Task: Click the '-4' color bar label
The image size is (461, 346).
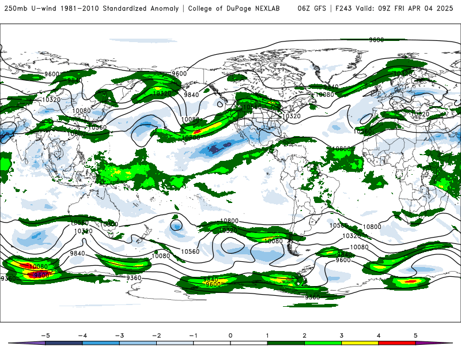Action: coord(82,336)
